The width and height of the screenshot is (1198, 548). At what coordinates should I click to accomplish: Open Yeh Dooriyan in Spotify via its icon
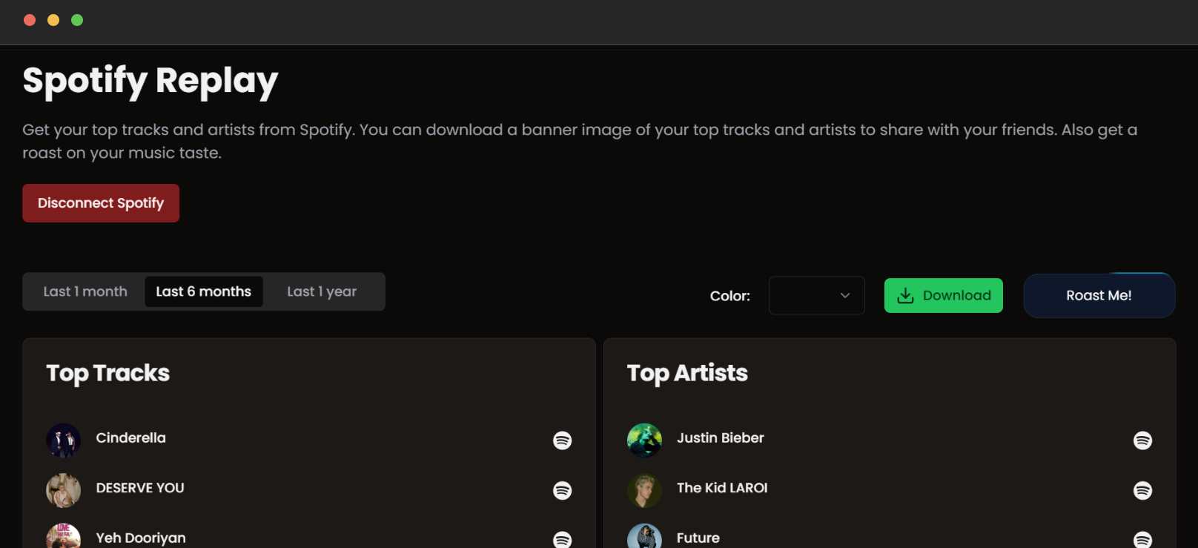562,540
